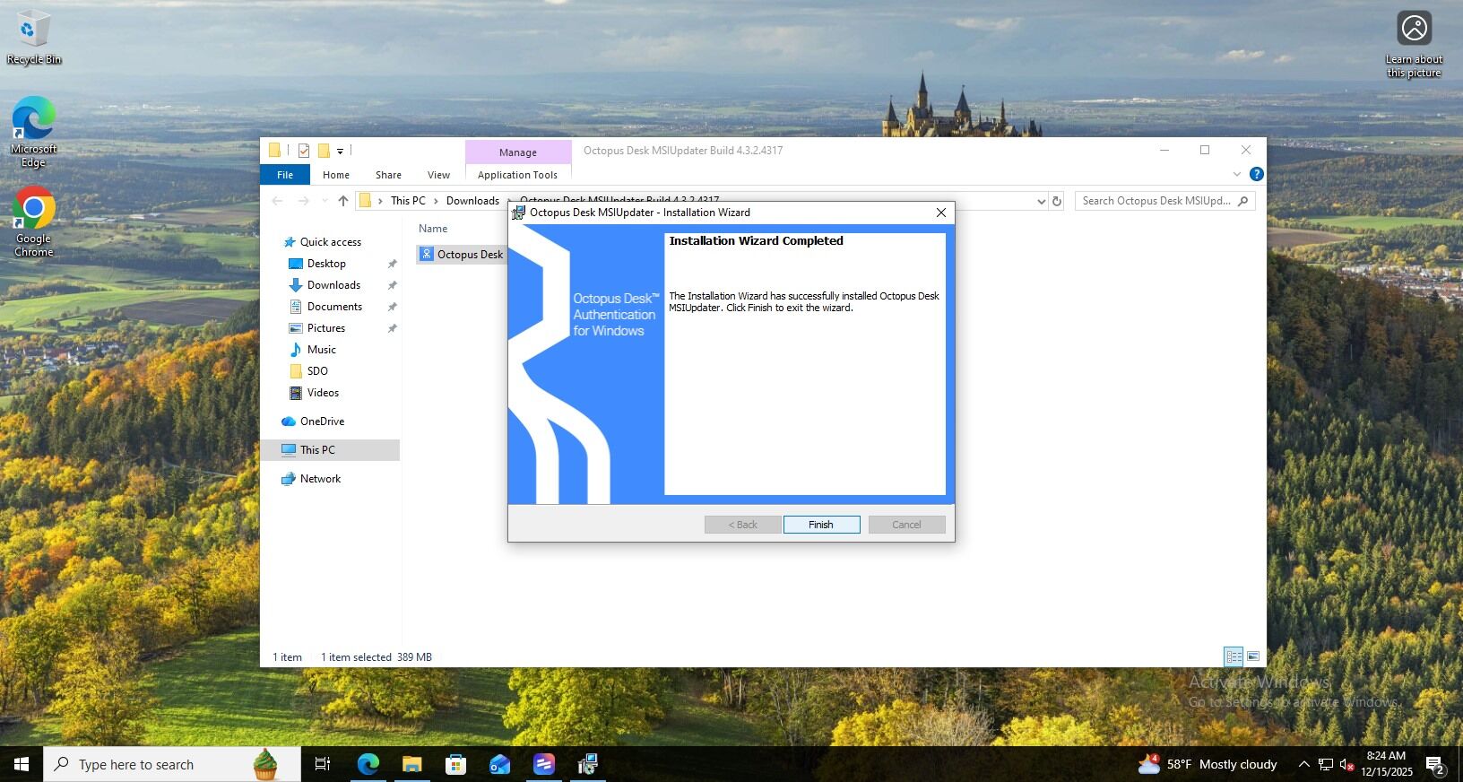The height and width of the screenshot is (782, 1463).
Task: Maximize the File Explorer window
Action: click(1205, 150)
